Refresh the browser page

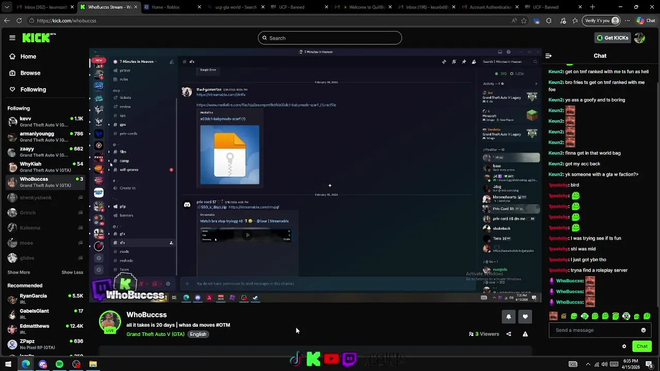pos(19,21)
